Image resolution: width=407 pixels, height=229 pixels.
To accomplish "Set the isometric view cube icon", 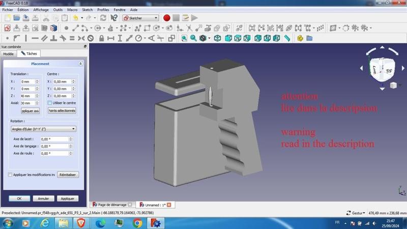I will (218, 39).
